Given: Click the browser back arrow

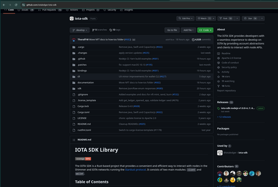Looking at the screenshot, I should click(x=4, y=5).
